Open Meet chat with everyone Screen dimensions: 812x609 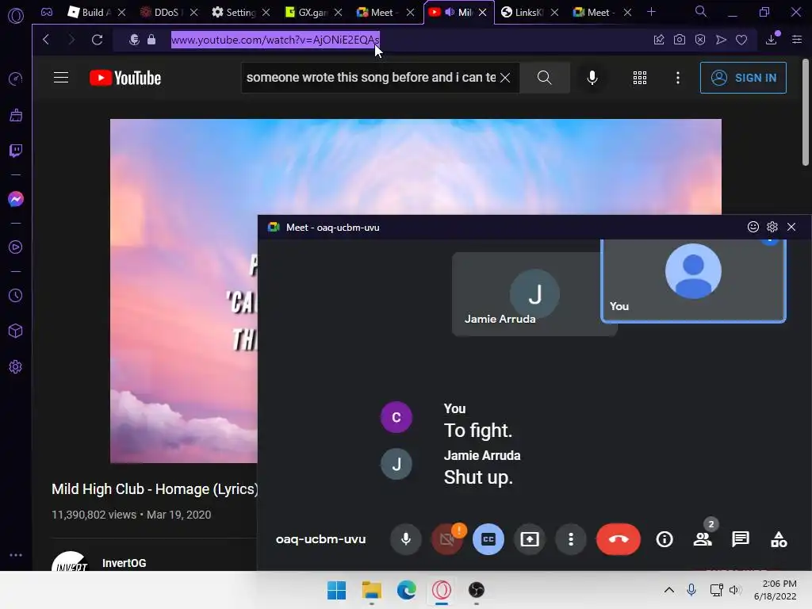pyautogui.click(x=741, y=539)
